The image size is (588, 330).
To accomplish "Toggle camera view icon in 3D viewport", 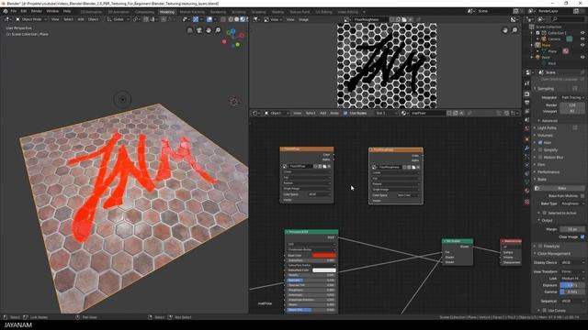I will pyautogui.click(x=199, y=30).
